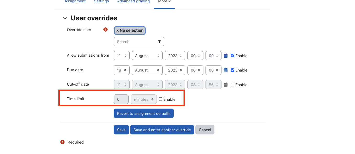Uncheck the Due date Enable checkbox
Viewport: 355px width, 154px height.
[232, 70]
